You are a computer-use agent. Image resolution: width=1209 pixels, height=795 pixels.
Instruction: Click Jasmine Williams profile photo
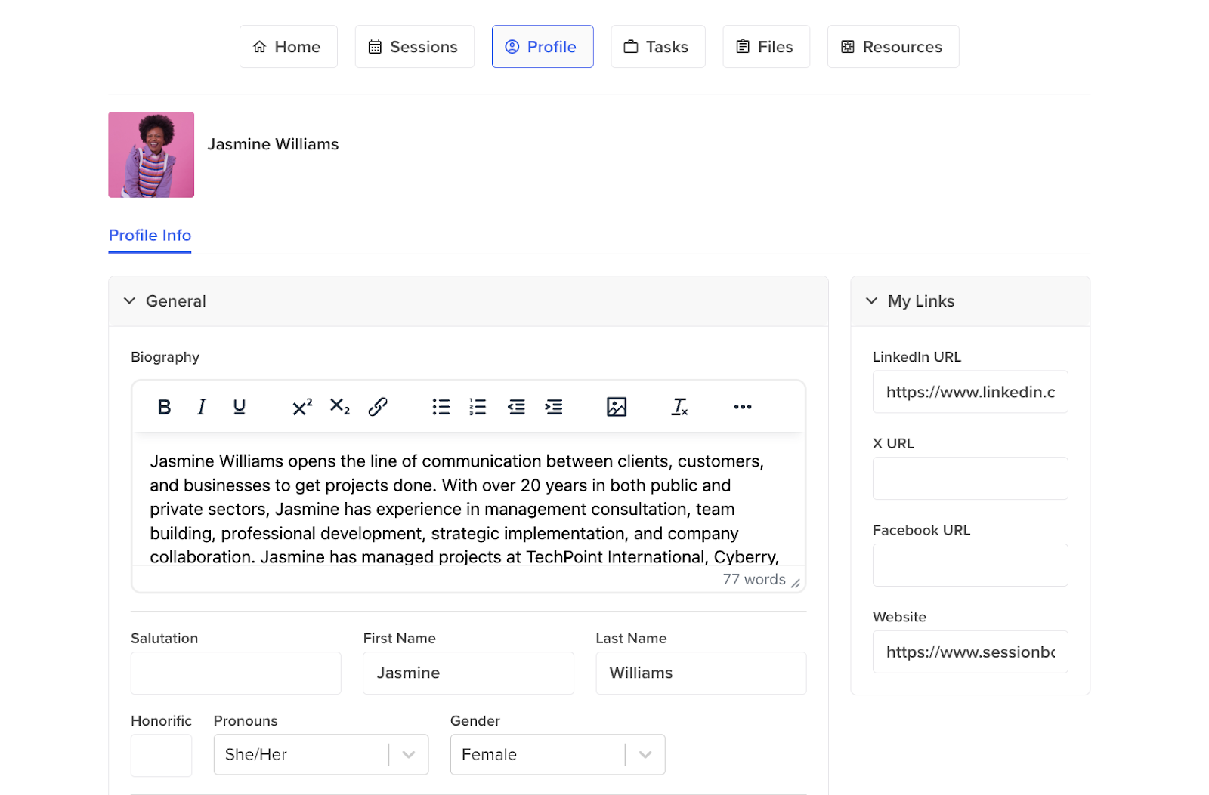[x=151, y=155]
